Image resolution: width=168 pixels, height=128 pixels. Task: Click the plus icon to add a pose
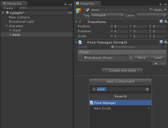tap(156, 64)
